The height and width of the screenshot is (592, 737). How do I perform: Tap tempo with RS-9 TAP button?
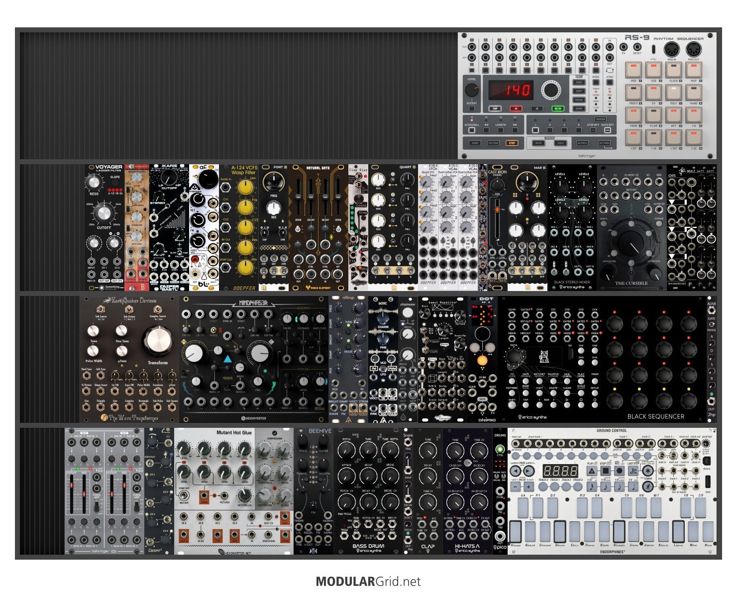[495, 108]
